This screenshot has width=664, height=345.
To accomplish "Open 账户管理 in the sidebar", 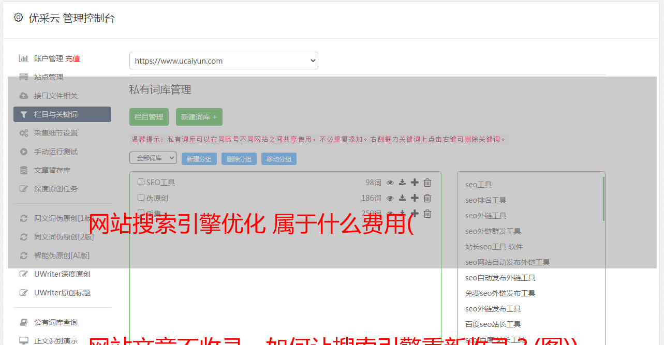I will point(48,58).
